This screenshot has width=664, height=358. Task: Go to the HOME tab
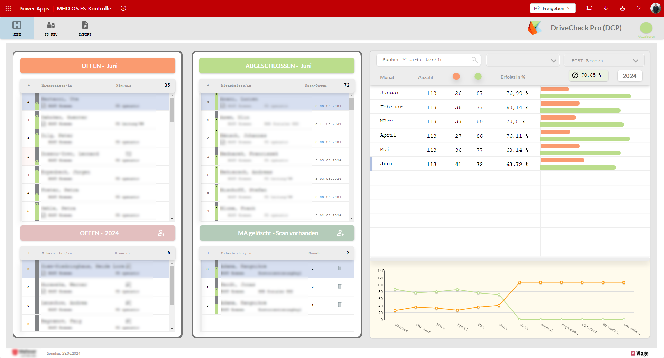pyautogui.click(x=17, y=28)
